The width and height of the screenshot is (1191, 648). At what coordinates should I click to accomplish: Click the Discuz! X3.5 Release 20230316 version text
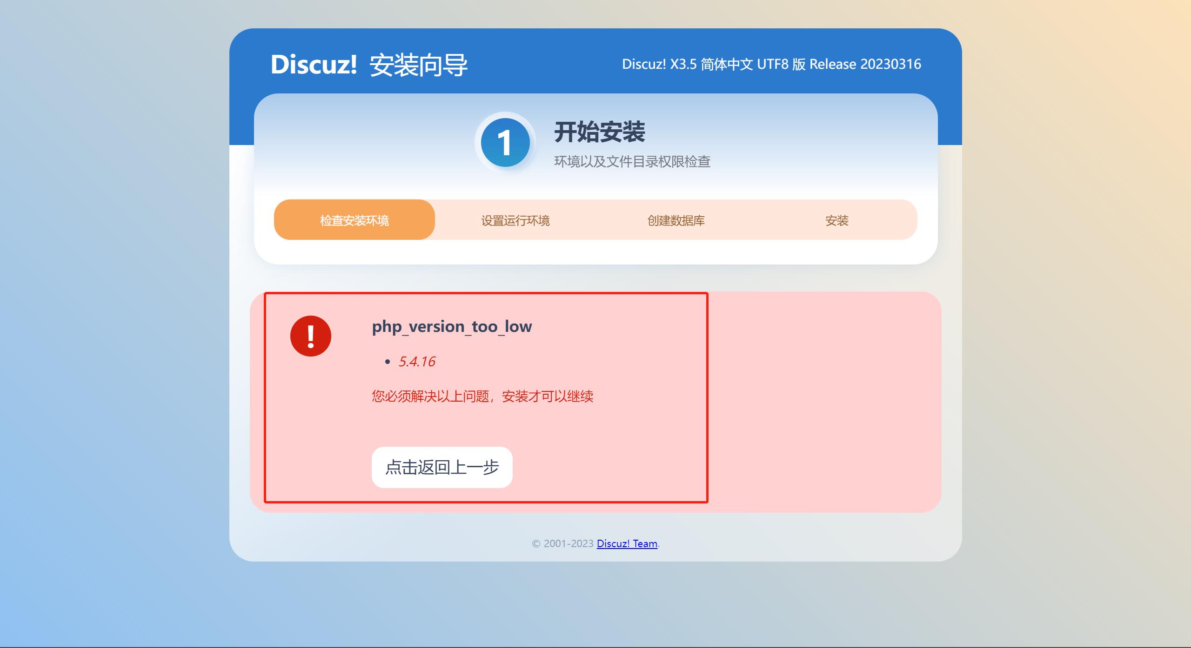point(772,64)
